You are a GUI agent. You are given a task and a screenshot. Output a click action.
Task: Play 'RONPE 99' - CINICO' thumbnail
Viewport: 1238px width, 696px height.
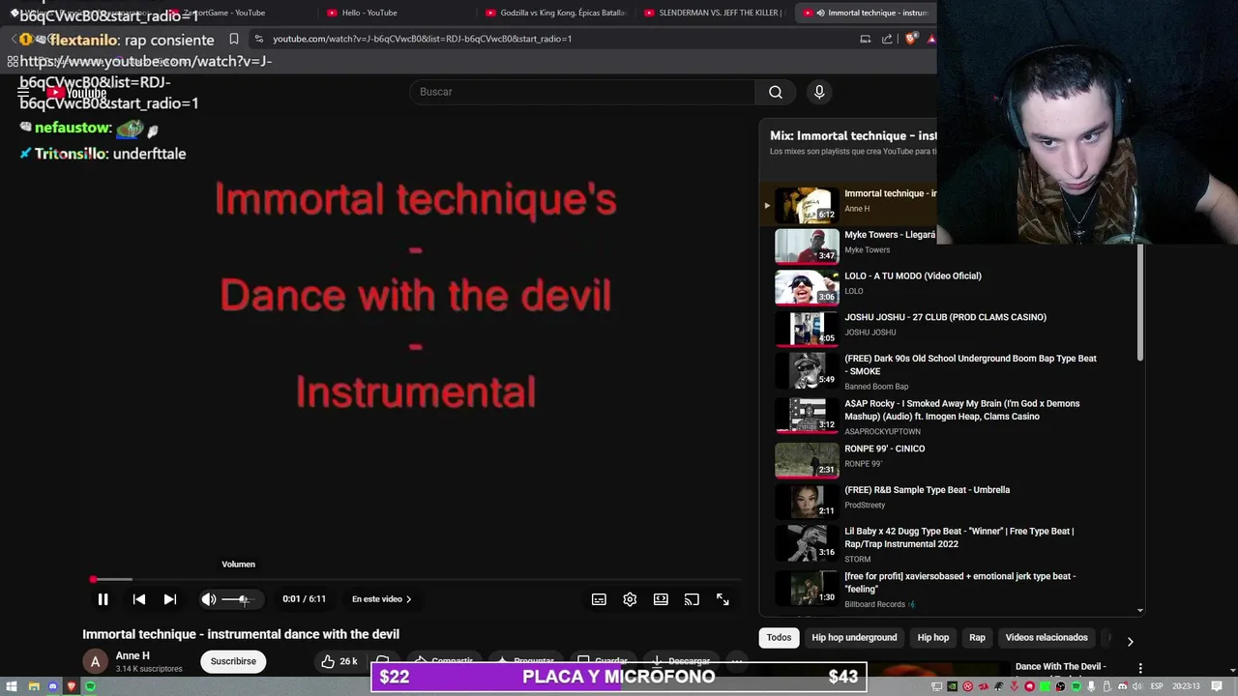coord(807,460)
